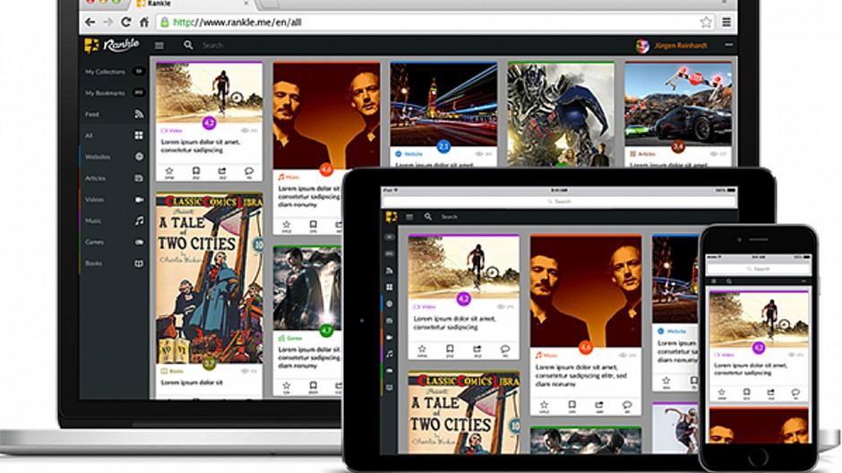The image size is (842, 473).
Task: Click the Books icon in the laptop sidebar
Action: click(139, 263)
